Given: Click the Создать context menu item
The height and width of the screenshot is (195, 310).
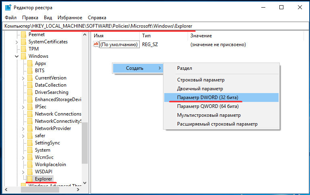Looking at the screenshot, I should pyautogui.click(x=135, y=68).
